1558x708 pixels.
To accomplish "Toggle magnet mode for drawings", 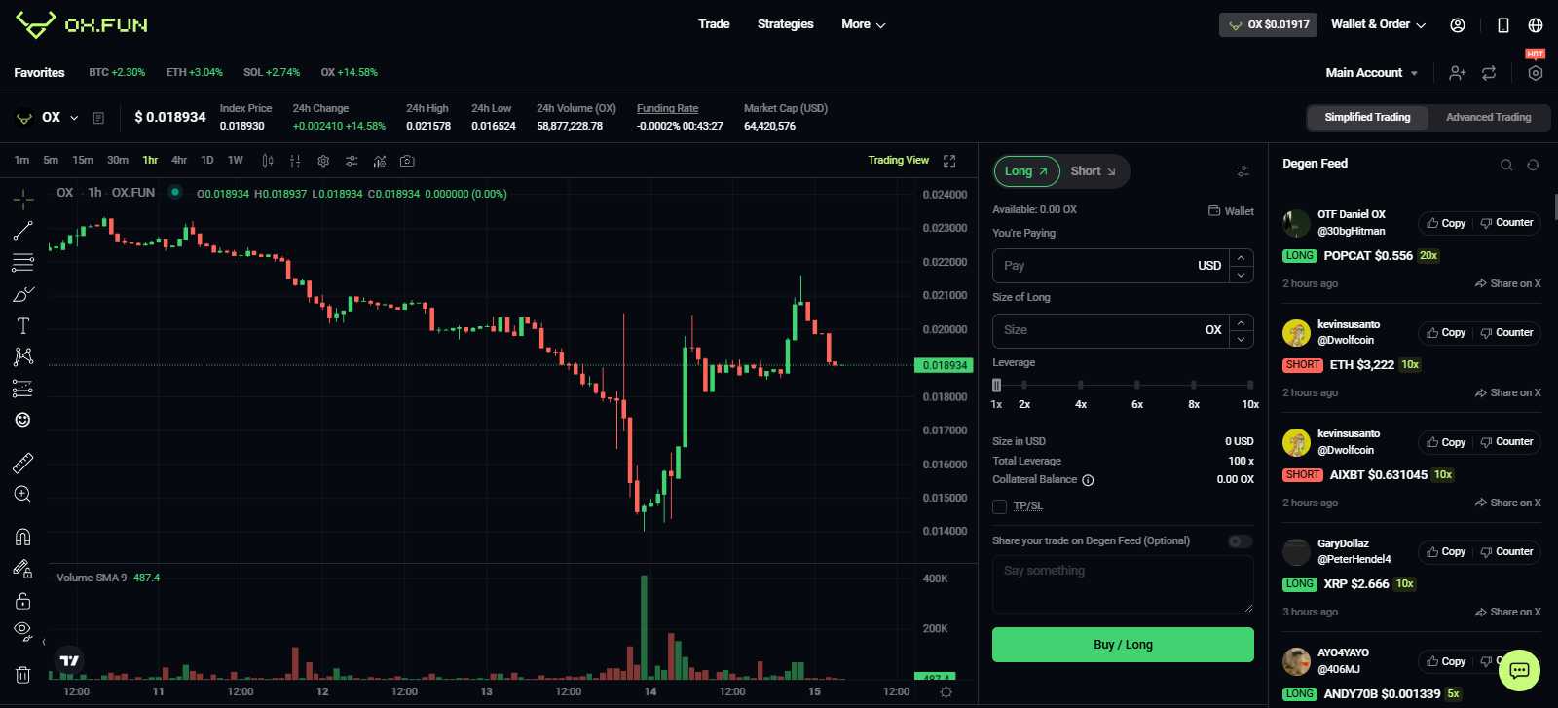I will click(x=23, y=537).
